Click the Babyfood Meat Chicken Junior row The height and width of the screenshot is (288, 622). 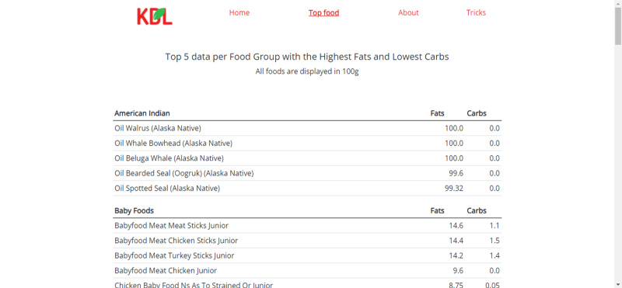coord(307,271)
